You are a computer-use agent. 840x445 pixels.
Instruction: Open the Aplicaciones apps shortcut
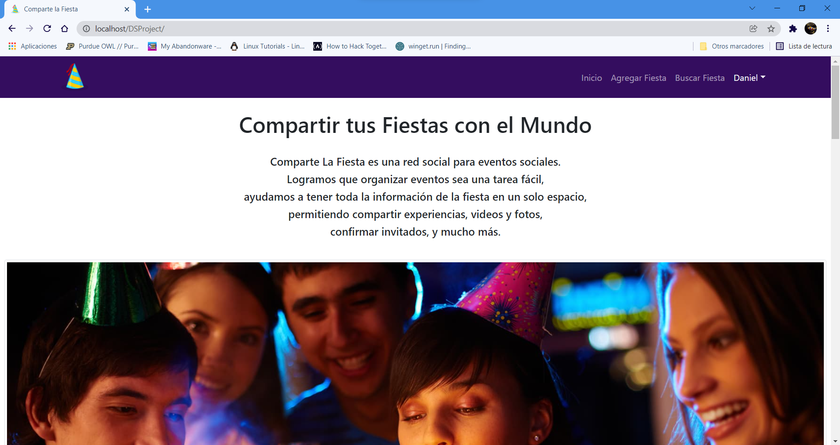pos(33,46)
